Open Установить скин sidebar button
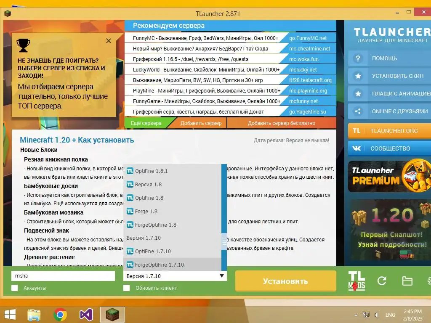 (x=389, y=76)
